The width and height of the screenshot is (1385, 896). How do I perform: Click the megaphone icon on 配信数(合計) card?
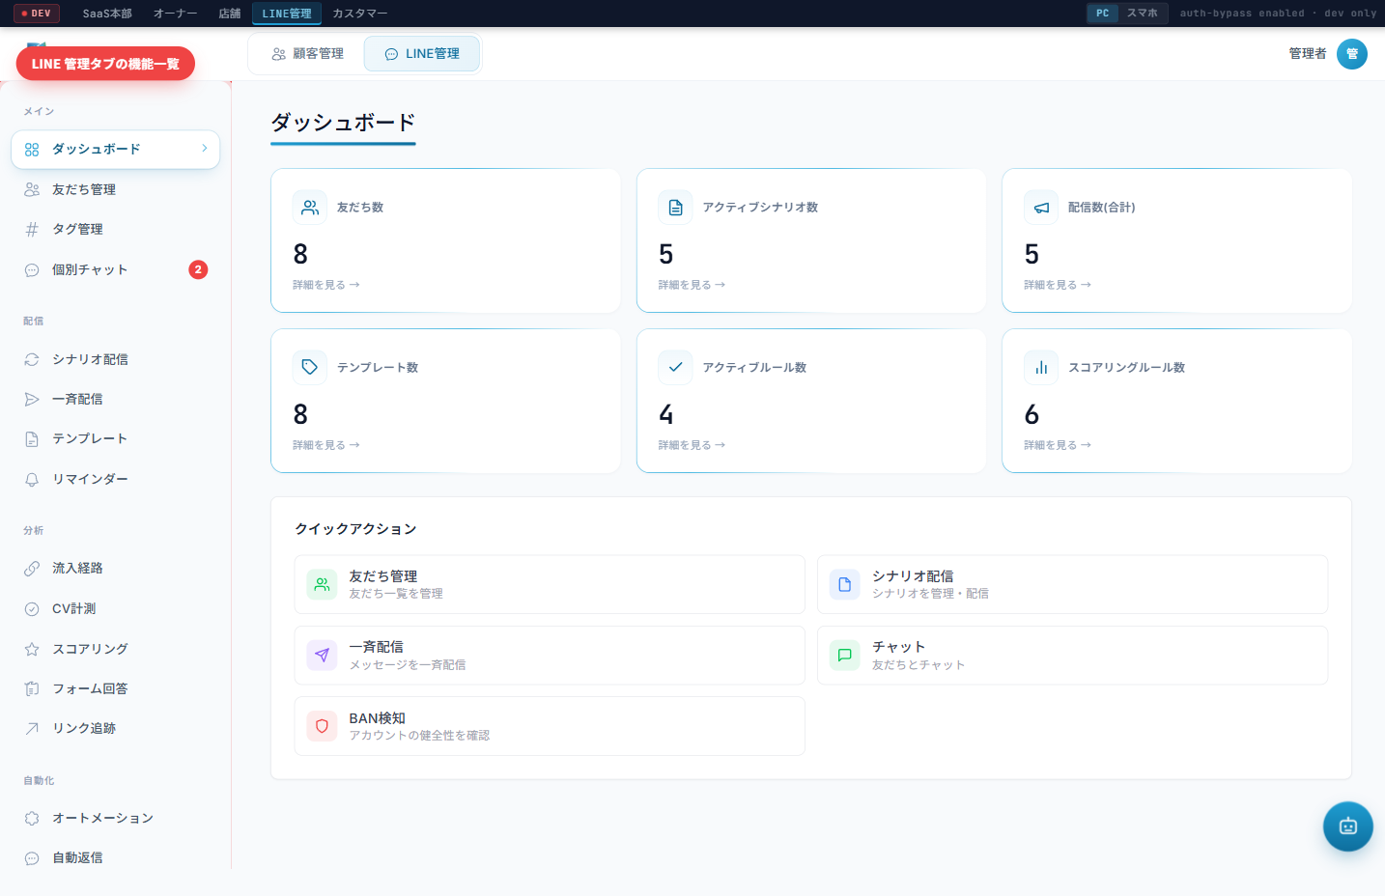click(1041, 208)
